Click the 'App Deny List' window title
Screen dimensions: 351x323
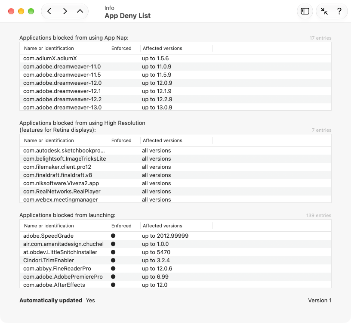click(x=128, y=16)
